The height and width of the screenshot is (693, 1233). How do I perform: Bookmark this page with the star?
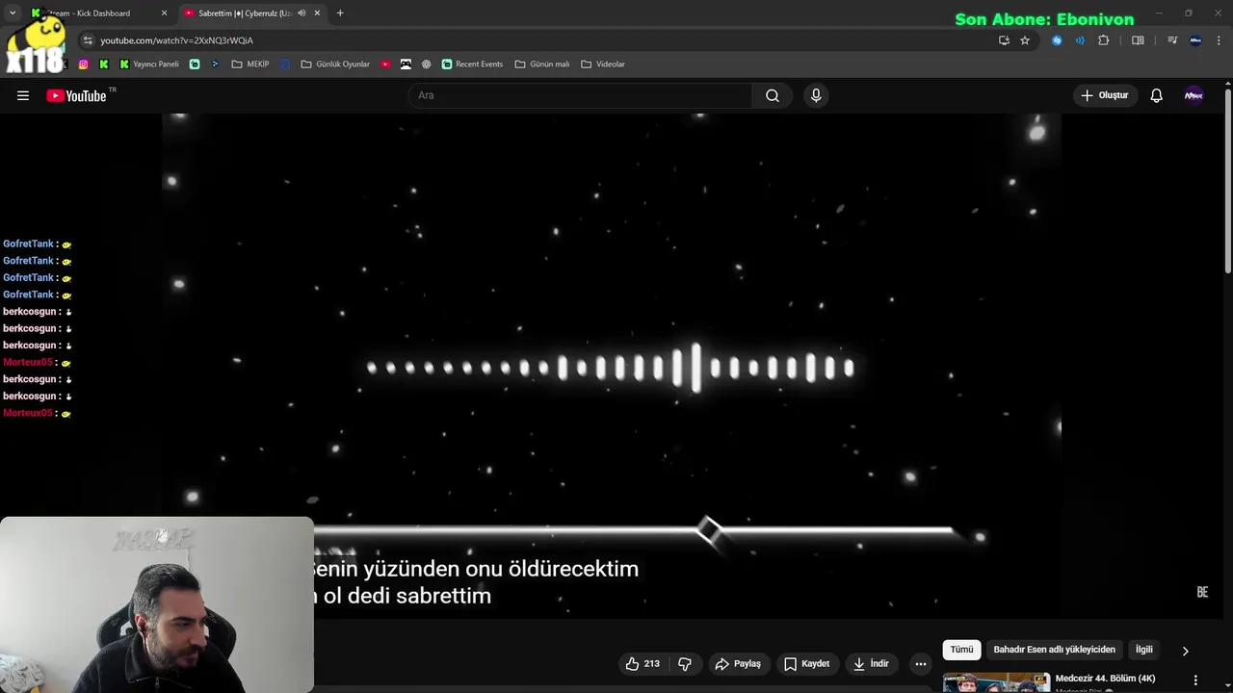1025,40
